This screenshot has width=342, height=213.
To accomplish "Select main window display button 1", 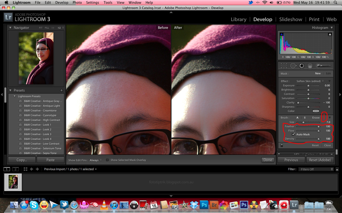I will click(x=7, y=169).
